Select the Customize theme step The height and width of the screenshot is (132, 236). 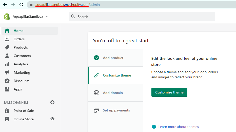point(117,75)
